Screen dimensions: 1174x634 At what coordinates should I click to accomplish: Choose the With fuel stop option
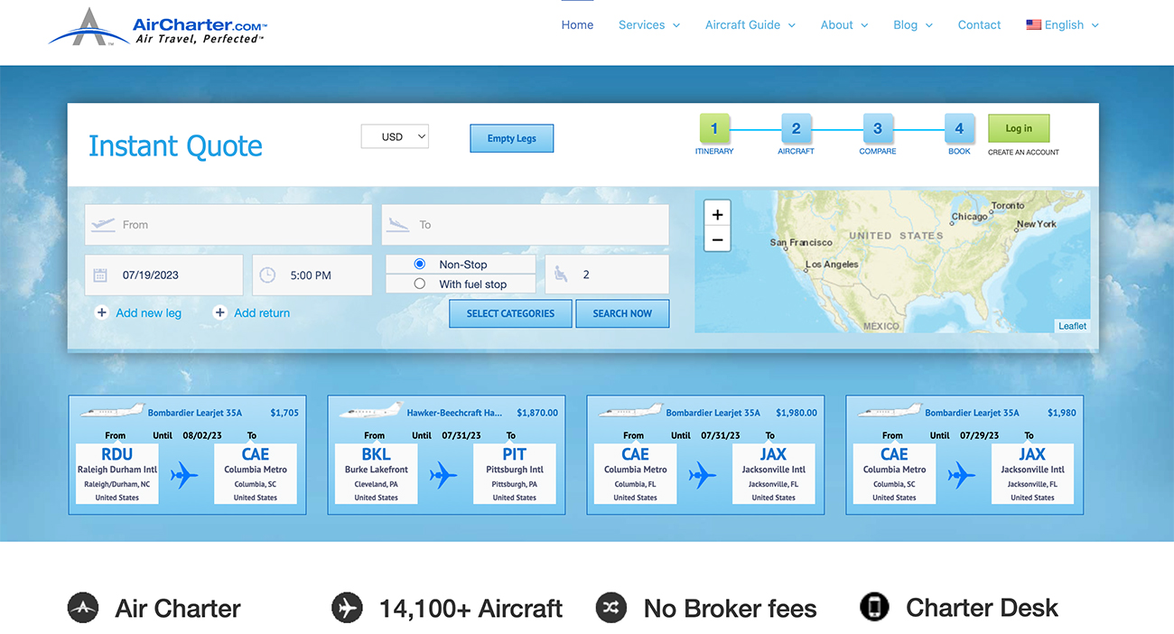[x=419, y=283]
